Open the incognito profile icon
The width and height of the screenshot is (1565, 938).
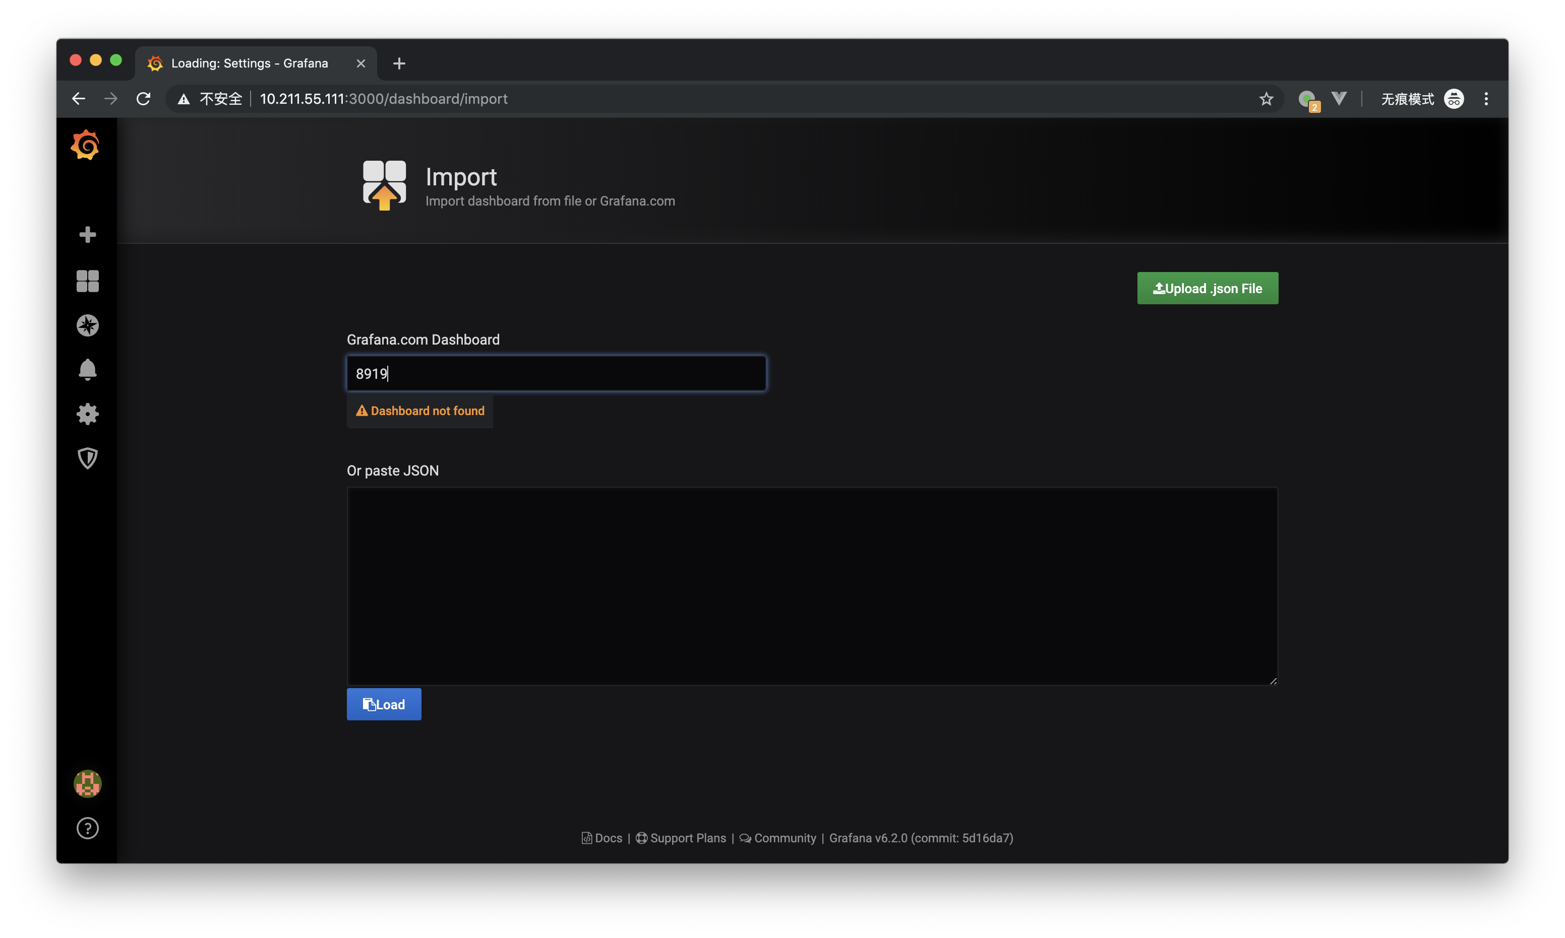pos(1454,99)
